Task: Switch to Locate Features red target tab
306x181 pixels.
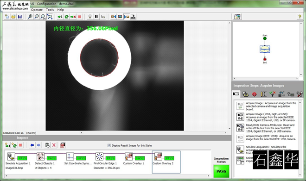Action: pos(254,94)
